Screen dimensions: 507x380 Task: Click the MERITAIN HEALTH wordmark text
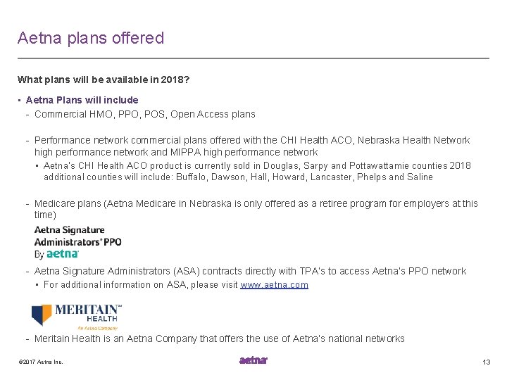pos(87,313)
